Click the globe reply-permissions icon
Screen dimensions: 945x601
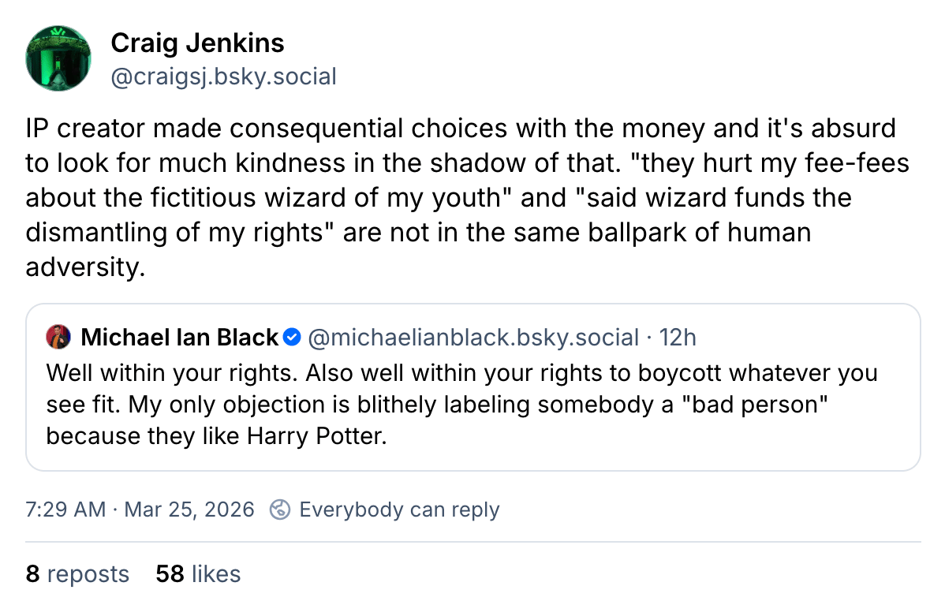click(279, 510)
